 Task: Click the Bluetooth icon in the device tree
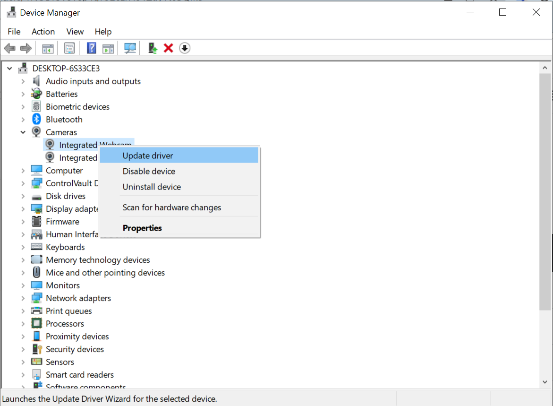coord(36,120)
